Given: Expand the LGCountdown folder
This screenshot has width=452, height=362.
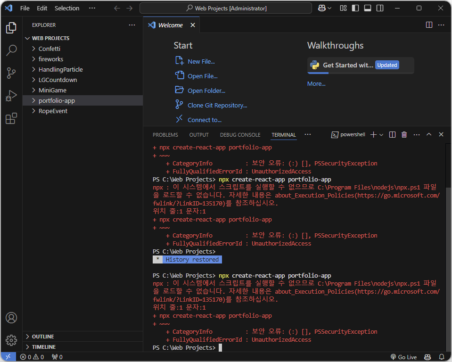Looking at the screenshot, I should click(82, 80).
